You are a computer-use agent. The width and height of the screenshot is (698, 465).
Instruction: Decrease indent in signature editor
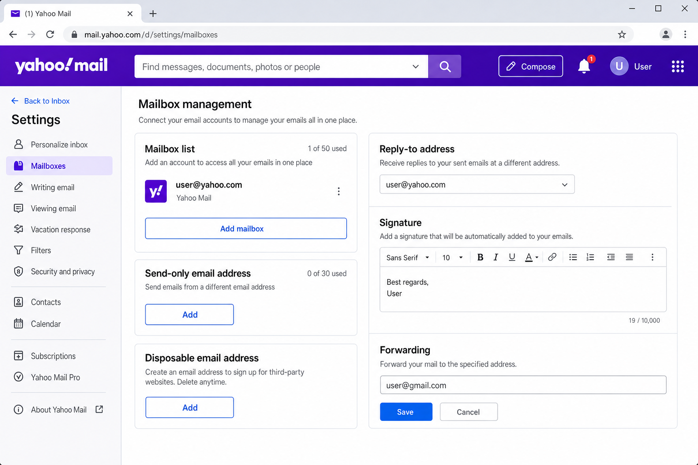pos(611,257)
